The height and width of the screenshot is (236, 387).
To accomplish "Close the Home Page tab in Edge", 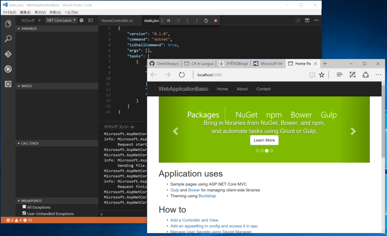I will (x=316, y=63).
